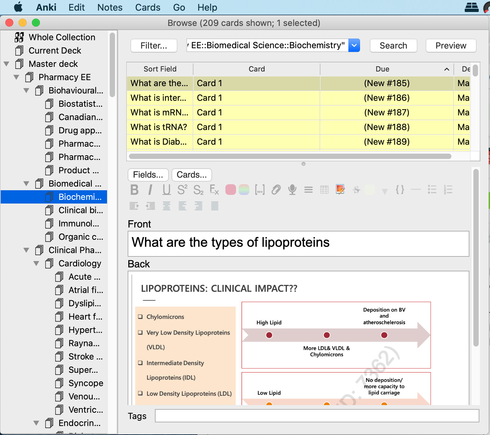Right-align the field text
The height and width of the screenshot is (435, 490).
pyautogui.click(x=198, y=206)
